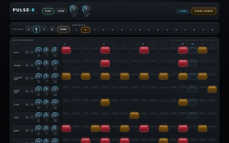
Task: Click the SWING knob showing 22%
Action: 87,9
